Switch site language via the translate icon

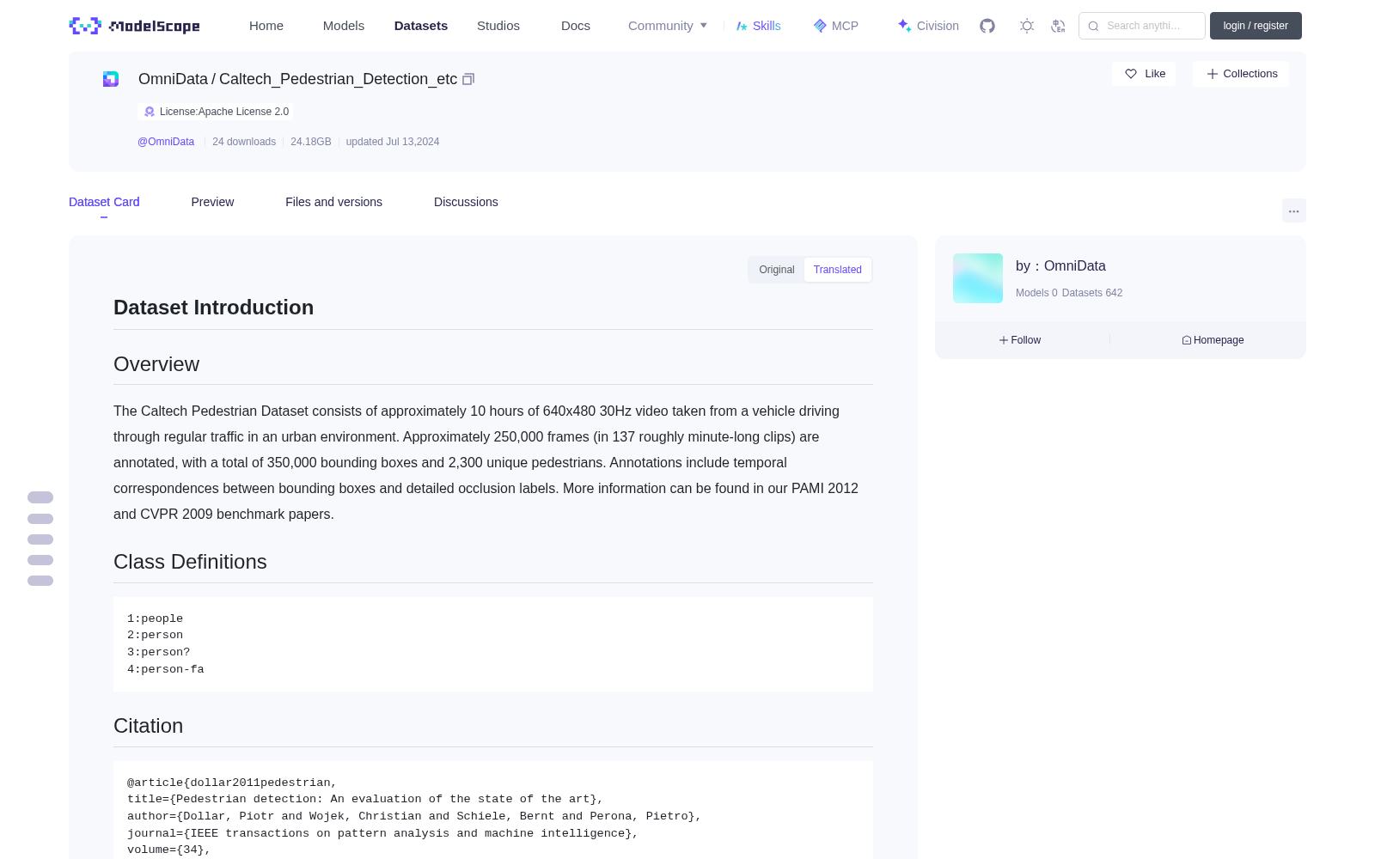coord(1058,26)
